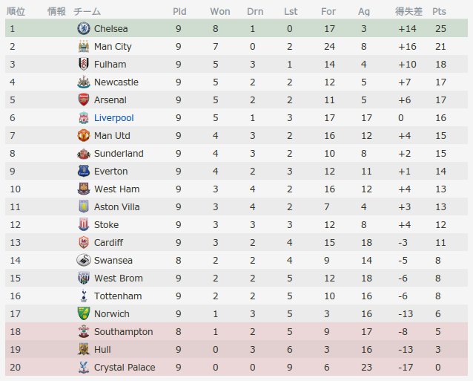The image size is (473, 381).
Task: Click the Chelsea club crest icon
Action: (x=82, y=29)
